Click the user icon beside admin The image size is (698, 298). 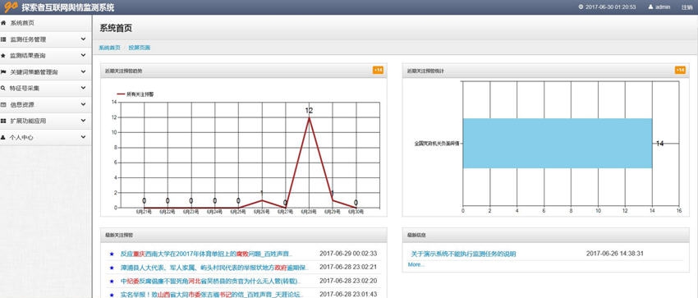pos(650,7)
